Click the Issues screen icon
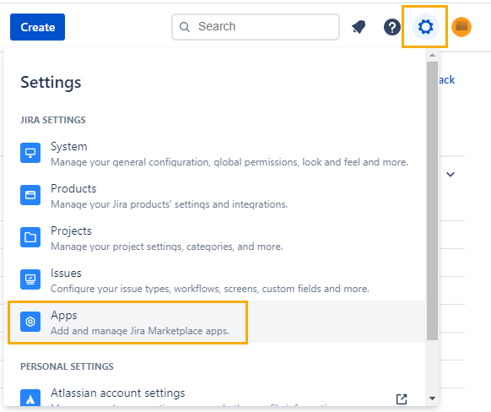The width and height of the screenshot is (491, 412). tap(30, 279)
